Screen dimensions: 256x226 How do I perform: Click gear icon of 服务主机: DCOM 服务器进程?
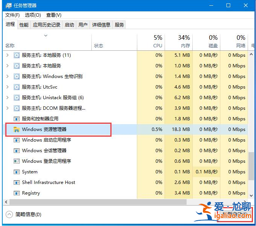click(x=16, y=108)
